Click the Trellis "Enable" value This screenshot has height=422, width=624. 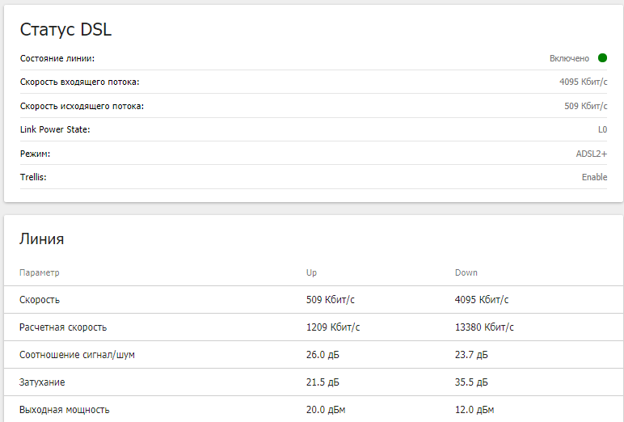point(594,177)
